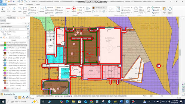Screen dimensions: 185x104
Task: Add a Stairway to the plan
Action: point(33,13)
